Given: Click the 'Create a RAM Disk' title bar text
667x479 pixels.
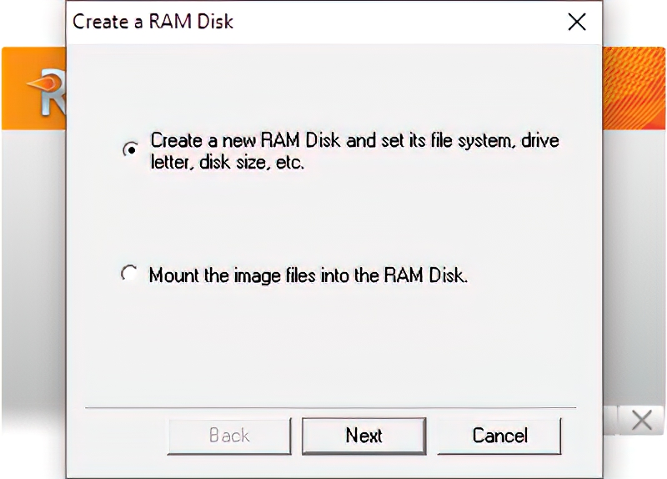Looking at the screenshot, I should tap(153, 22).
